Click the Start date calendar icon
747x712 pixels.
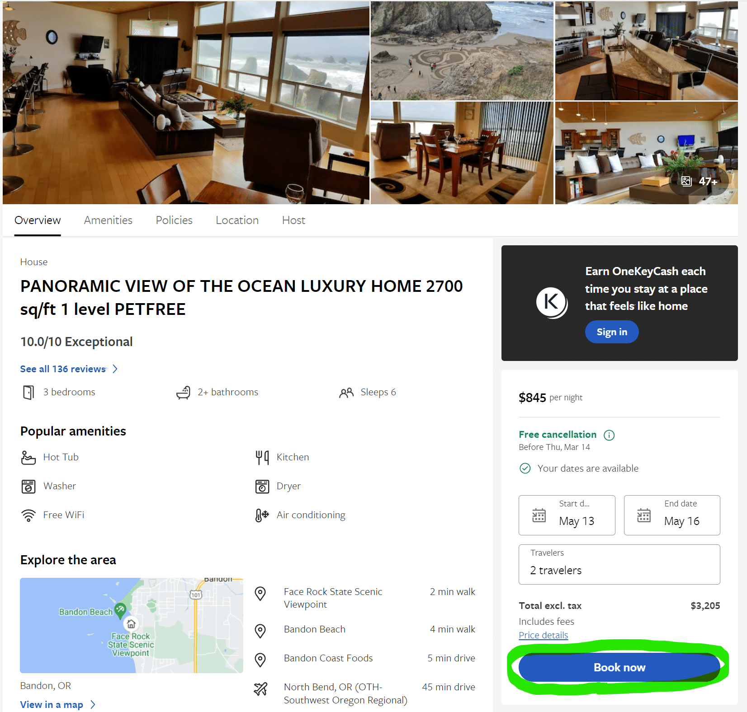539,515
